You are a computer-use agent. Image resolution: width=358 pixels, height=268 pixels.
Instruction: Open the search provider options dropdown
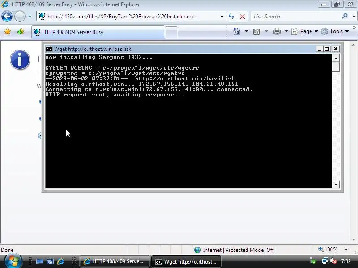click(354, 17)
